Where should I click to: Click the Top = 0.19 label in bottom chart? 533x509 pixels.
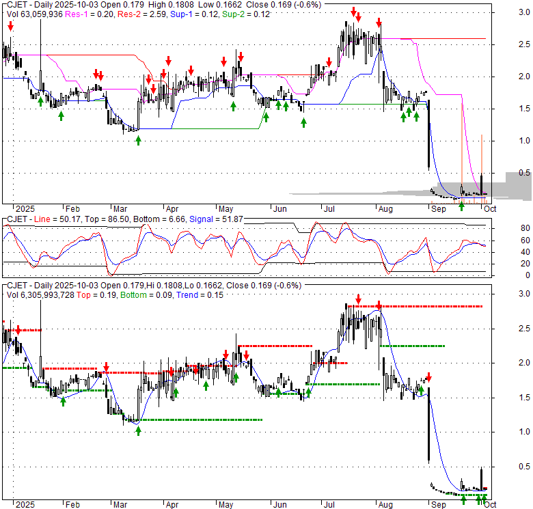click(x=96, y=295)
